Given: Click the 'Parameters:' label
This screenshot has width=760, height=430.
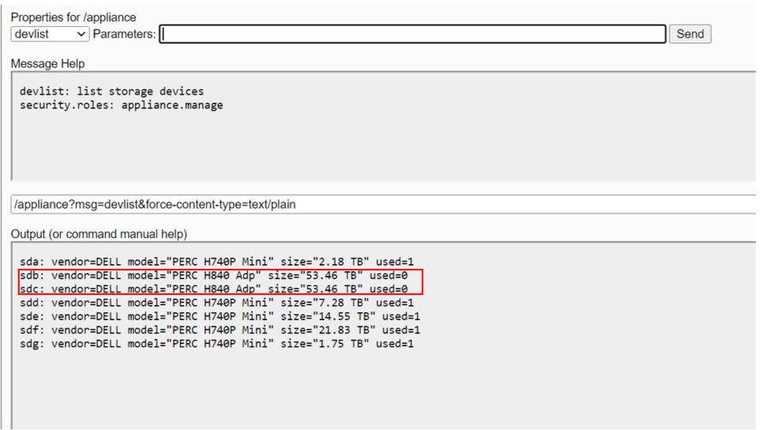Looking at the screenshot, I should pyautogui.click(x=124, y=34).
